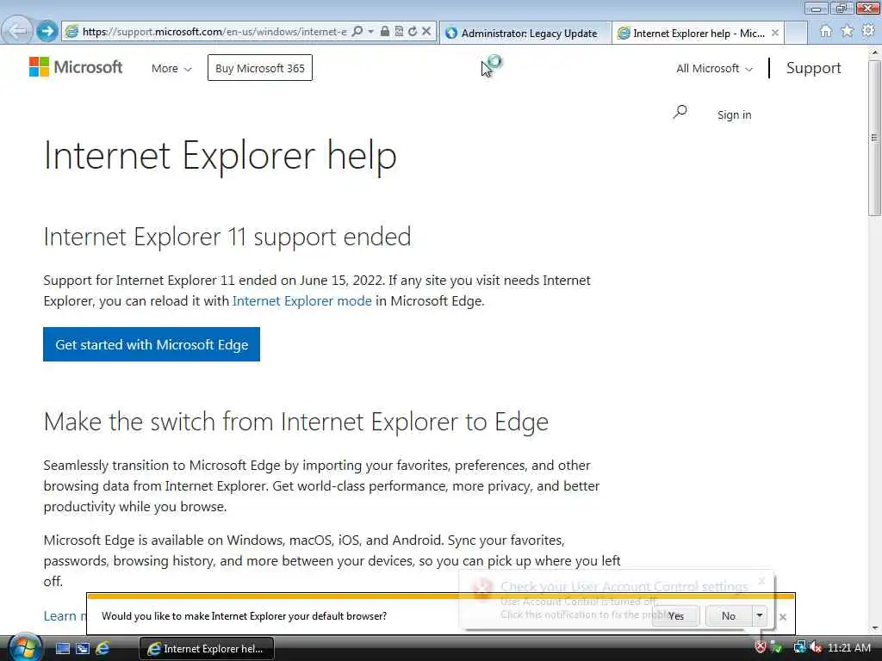Click the network tray icon

point(799,647)
